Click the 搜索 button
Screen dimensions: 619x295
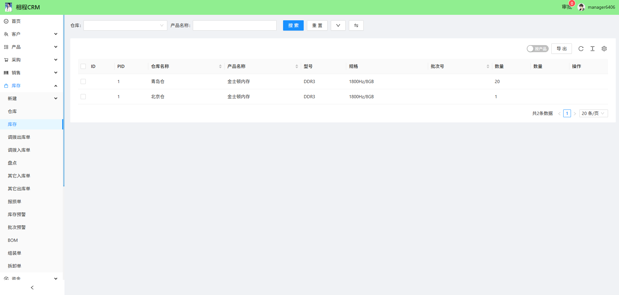(293, 25)
